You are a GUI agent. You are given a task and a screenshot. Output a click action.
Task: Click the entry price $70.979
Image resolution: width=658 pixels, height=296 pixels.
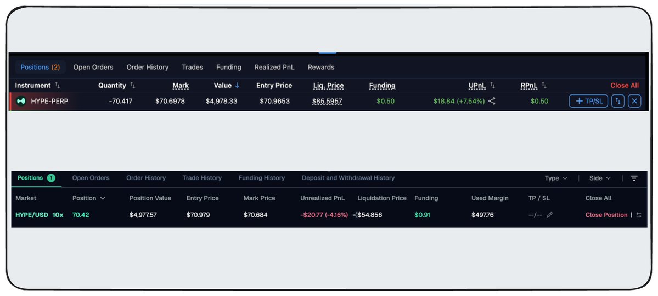coord(198,215)
